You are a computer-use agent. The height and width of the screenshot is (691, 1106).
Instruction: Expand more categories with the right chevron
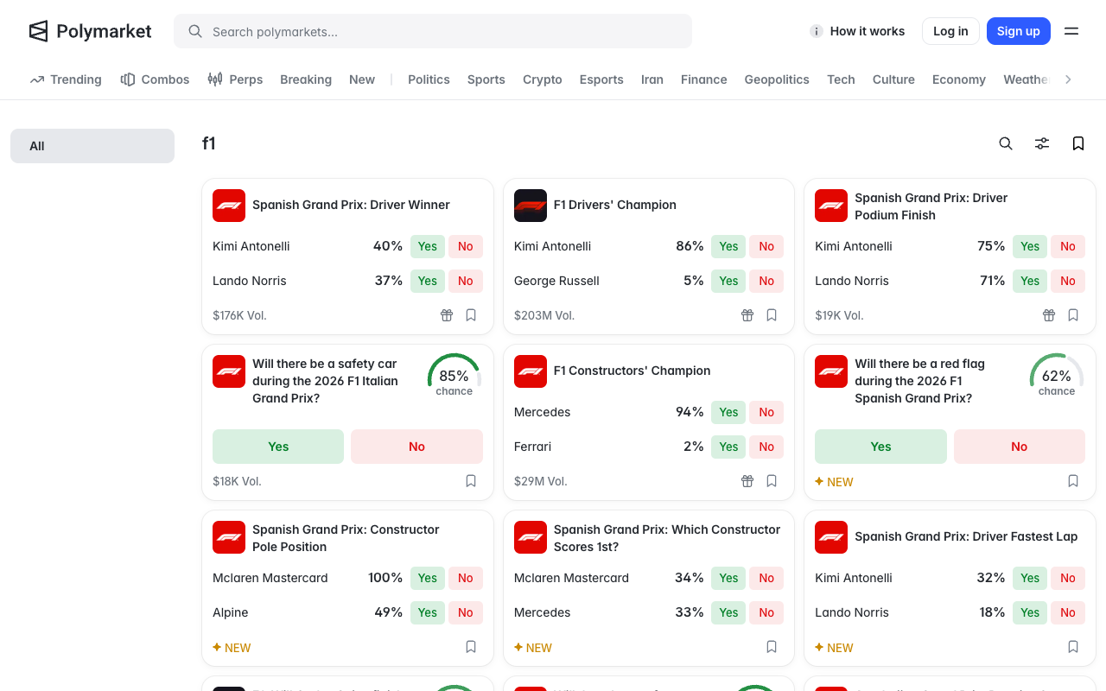(x=1068, y=79)
